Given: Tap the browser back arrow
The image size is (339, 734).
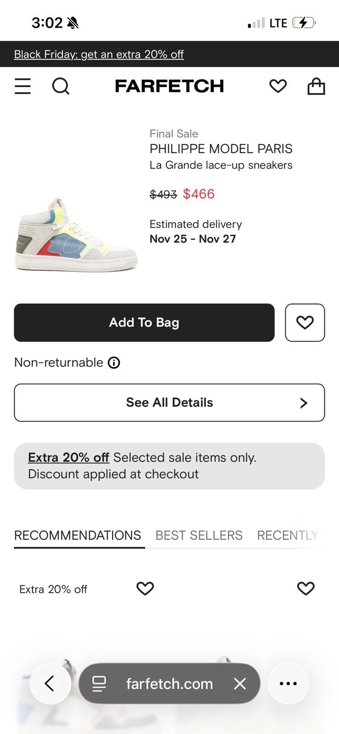Looking at the screenshot, I should [50, 684].
